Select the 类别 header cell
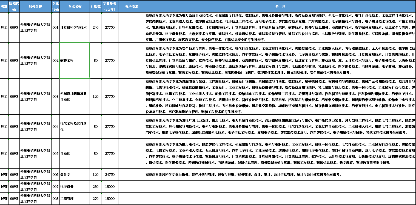This screenshot has height=205, width=416. 4,7
